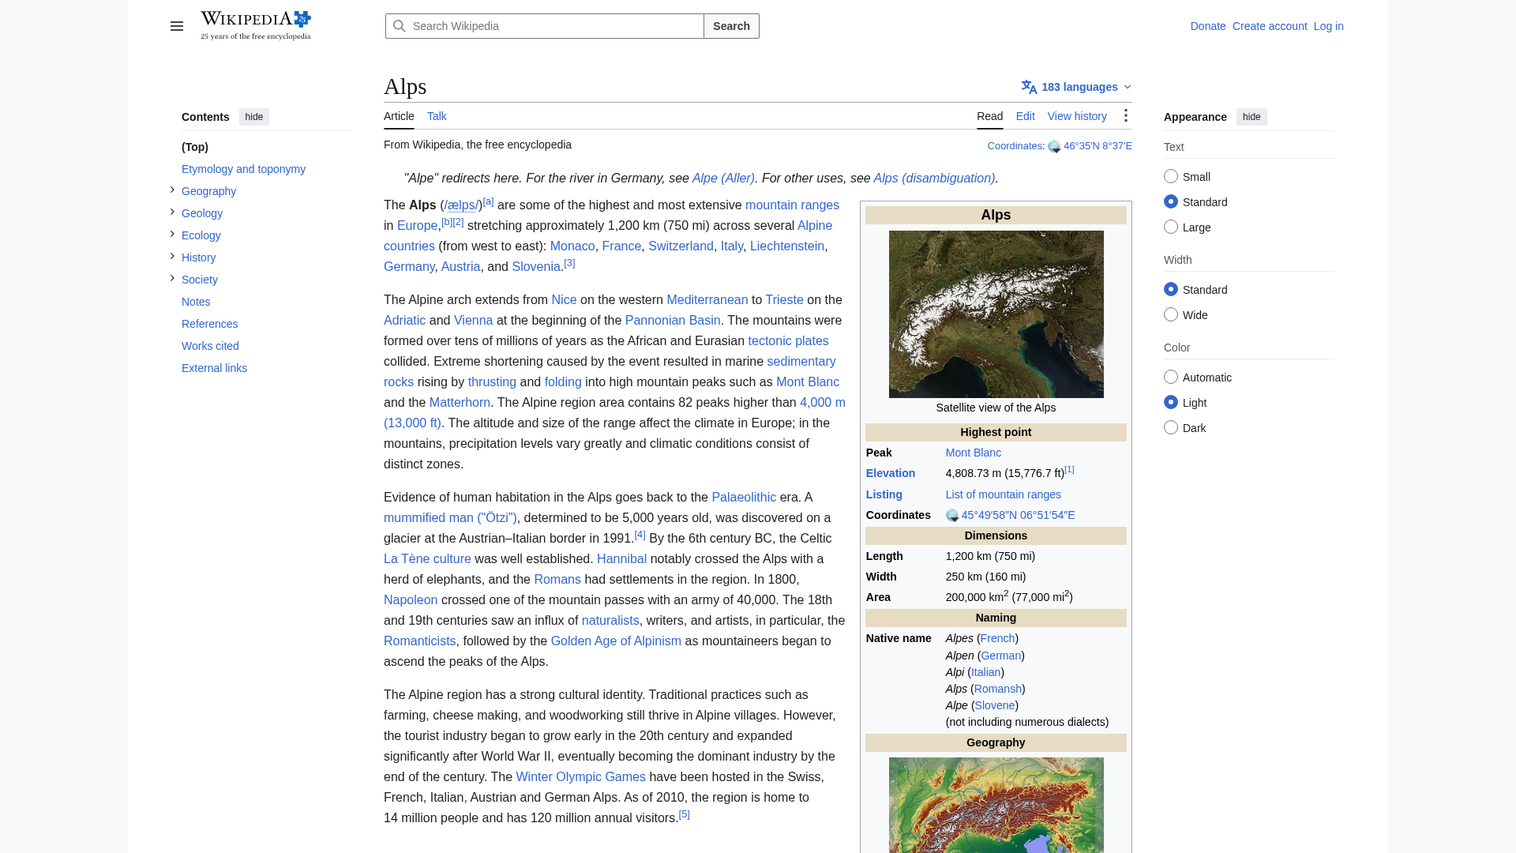Jump to External links in contents
Viewport: 1516px width, 853px height.
coord(214,368)
